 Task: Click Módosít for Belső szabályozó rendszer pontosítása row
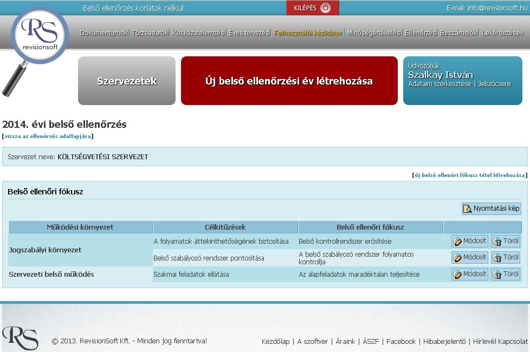[470, 257]
